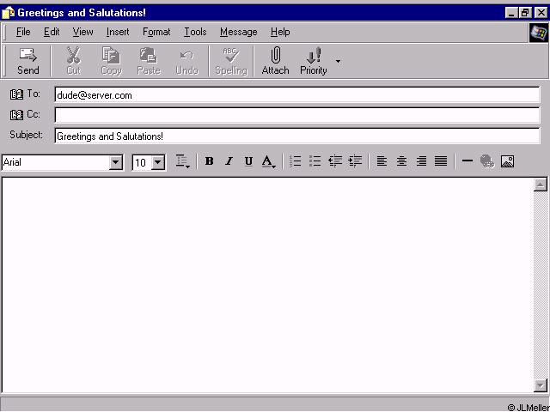Open the Insert menu
This screenshot has width=550, height=412.
pyautogui.click(x=118, y=33)
